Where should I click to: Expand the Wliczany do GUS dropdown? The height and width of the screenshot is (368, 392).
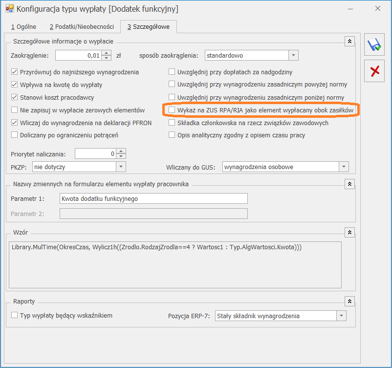point(344,167)
